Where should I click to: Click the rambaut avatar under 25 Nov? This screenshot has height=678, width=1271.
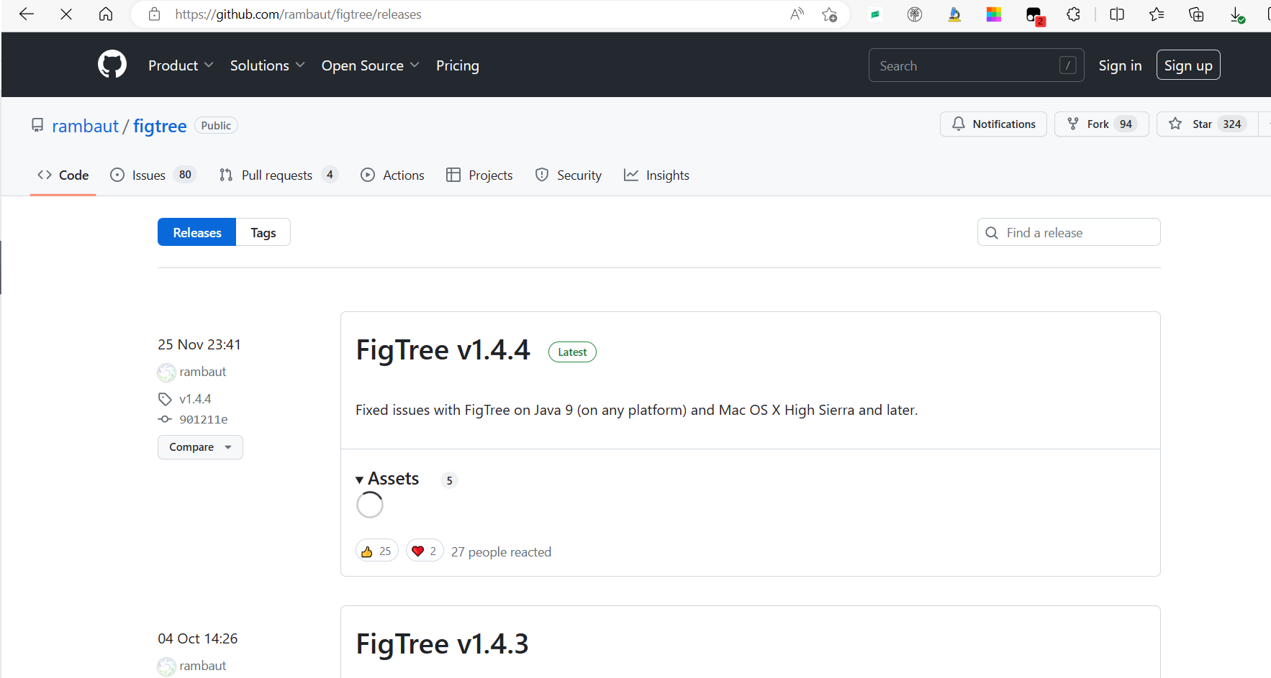pyautogui.click(x=166, y=372)
